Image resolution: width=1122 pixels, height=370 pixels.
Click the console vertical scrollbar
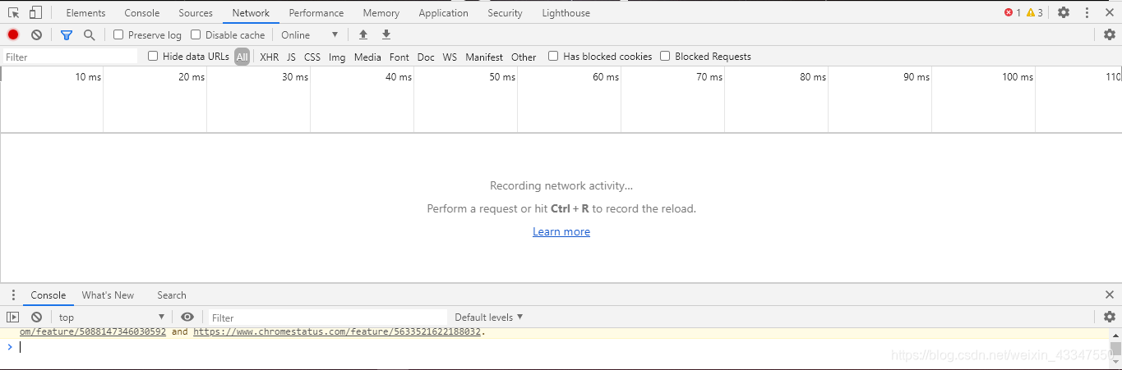[1115, 347]
